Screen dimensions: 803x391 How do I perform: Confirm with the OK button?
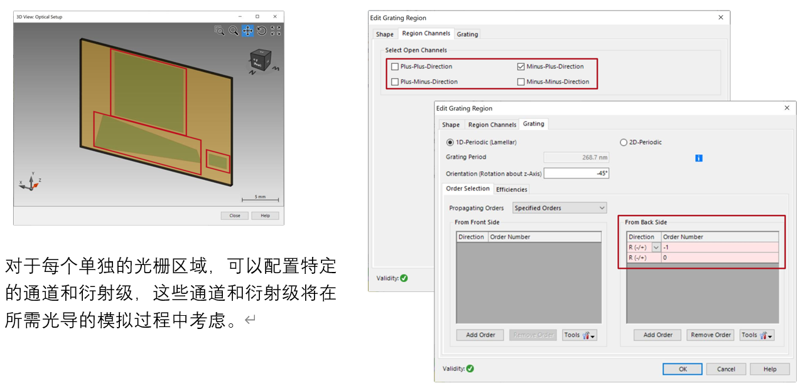682,369
